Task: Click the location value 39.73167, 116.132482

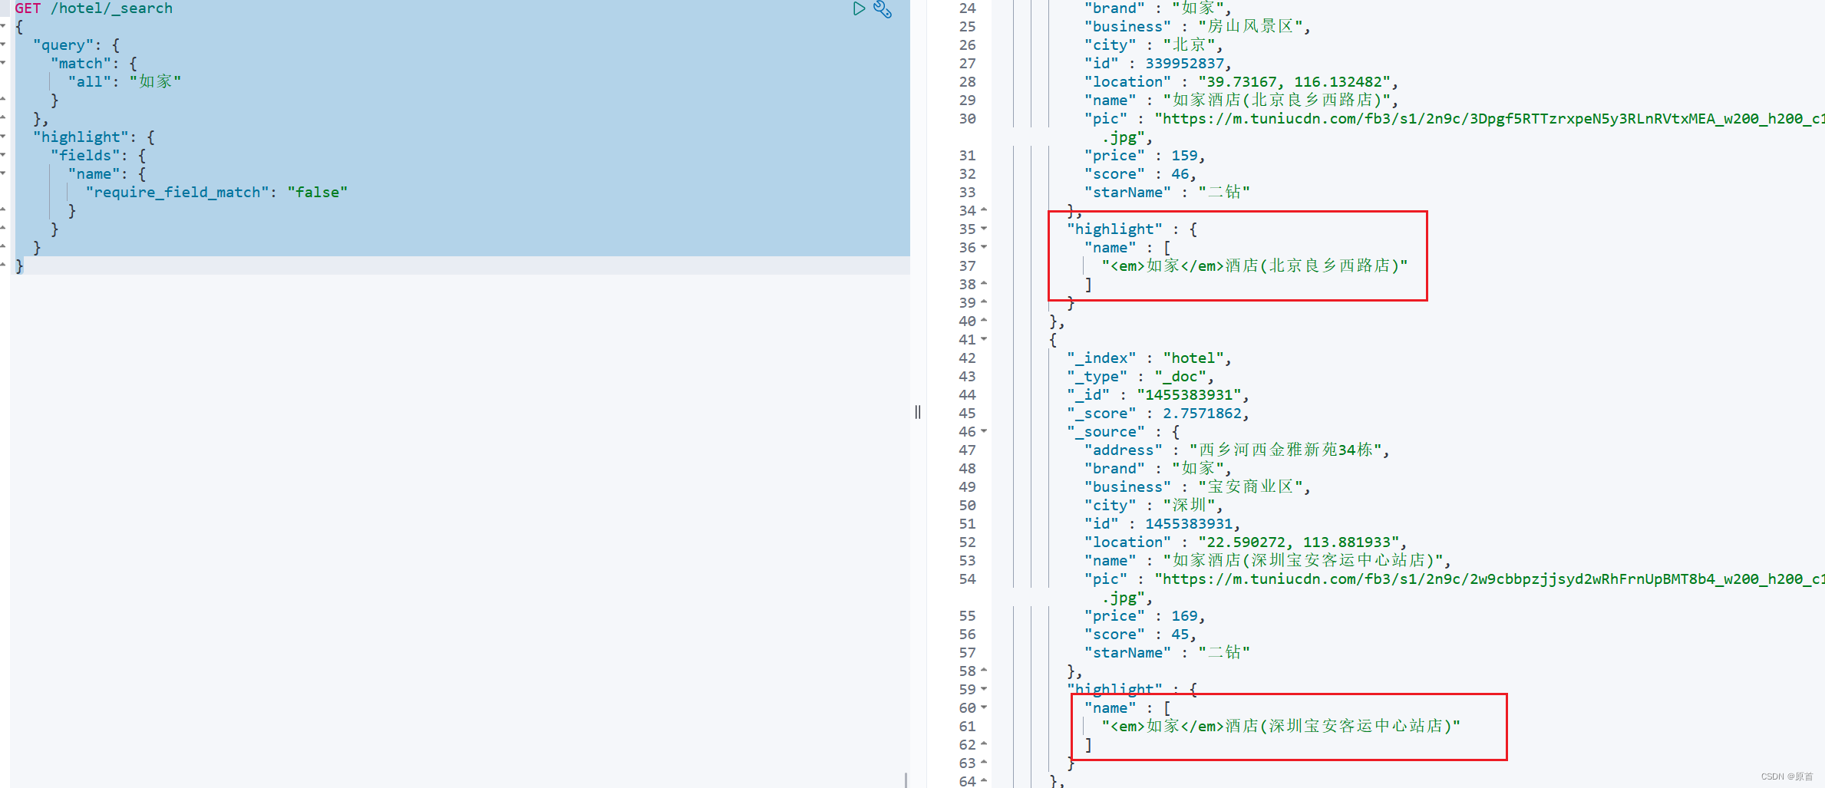Action: click(1295, 82)
